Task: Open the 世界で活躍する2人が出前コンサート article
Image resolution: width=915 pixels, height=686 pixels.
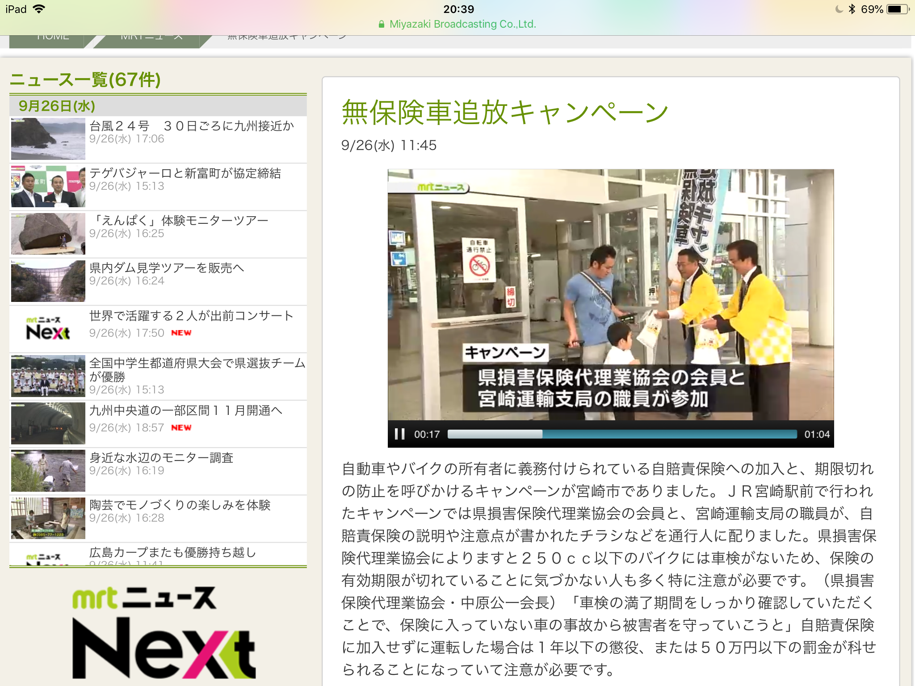Action: (158, 329)
